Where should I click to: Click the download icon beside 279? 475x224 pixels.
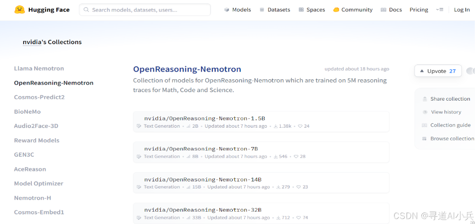pos(278,187)
